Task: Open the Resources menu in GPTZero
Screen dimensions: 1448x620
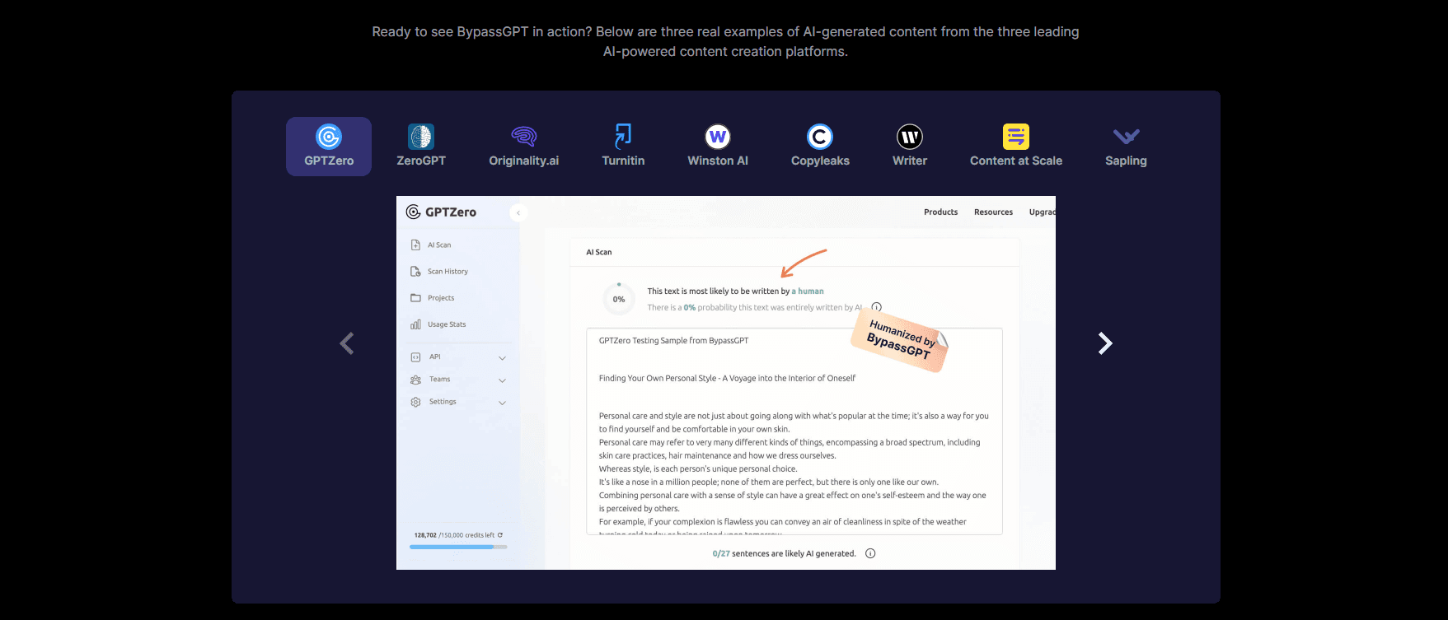Action: point(993,212)
